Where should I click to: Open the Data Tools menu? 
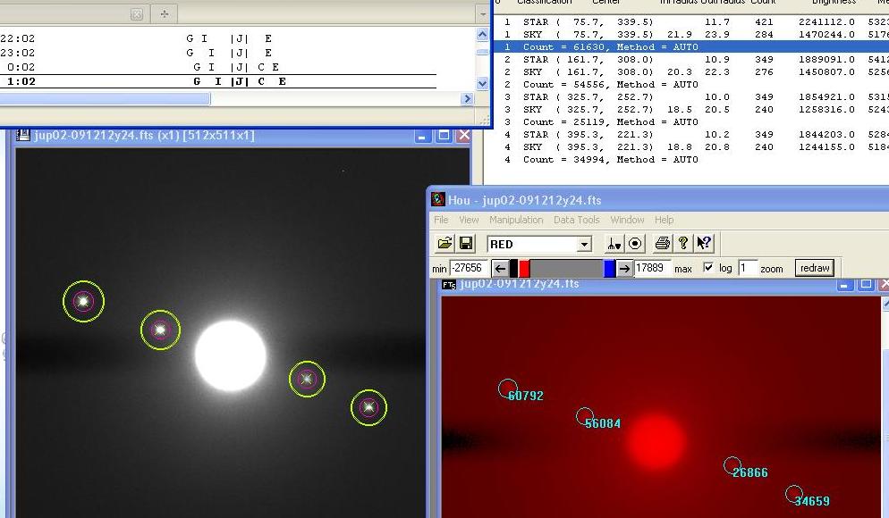click(x=576, y=220)
